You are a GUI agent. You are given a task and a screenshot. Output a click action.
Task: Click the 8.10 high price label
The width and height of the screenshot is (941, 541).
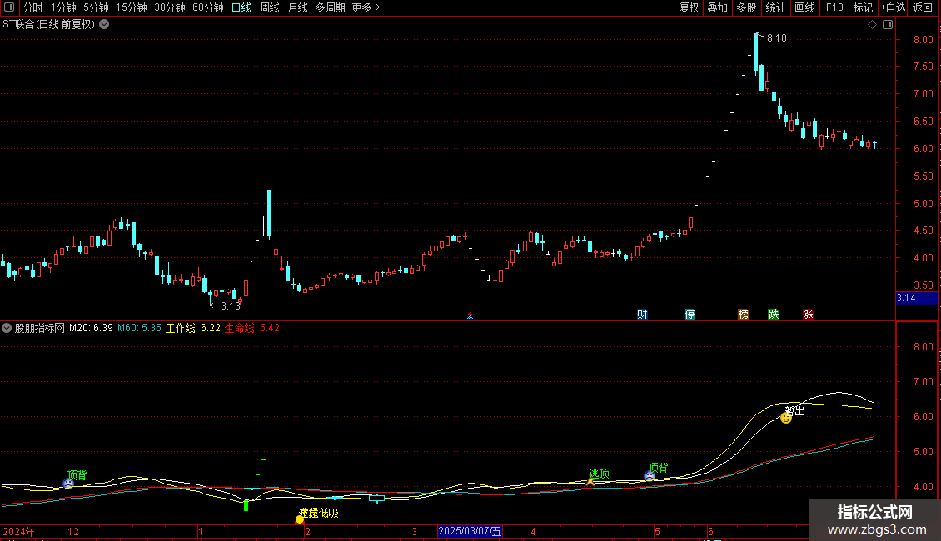(777, 38)
